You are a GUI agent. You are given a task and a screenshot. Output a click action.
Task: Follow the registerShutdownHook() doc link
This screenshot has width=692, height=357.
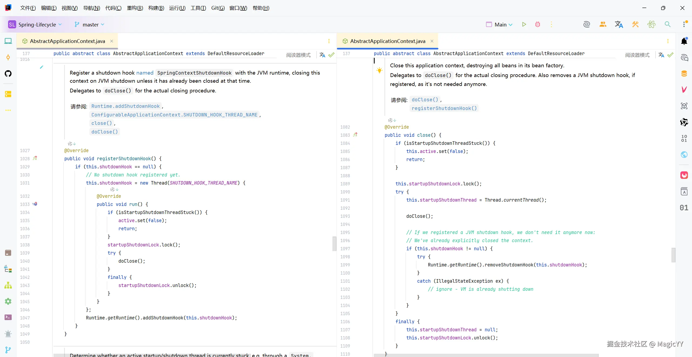point(444,108)
